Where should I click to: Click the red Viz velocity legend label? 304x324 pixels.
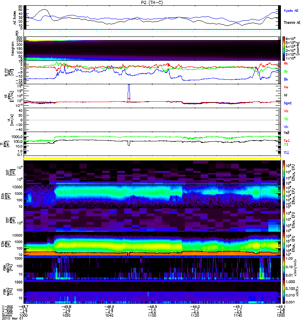tap(286, 111)
